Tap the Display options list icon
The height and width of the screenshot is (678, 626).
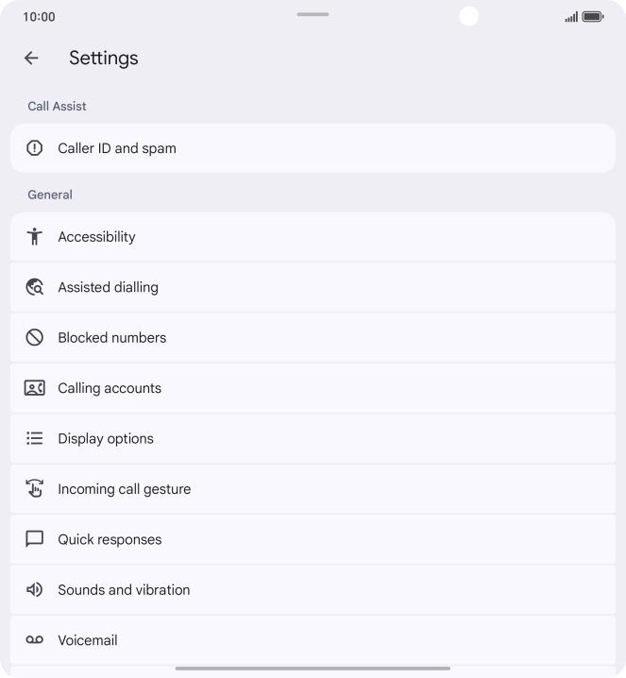click(35, 438)
